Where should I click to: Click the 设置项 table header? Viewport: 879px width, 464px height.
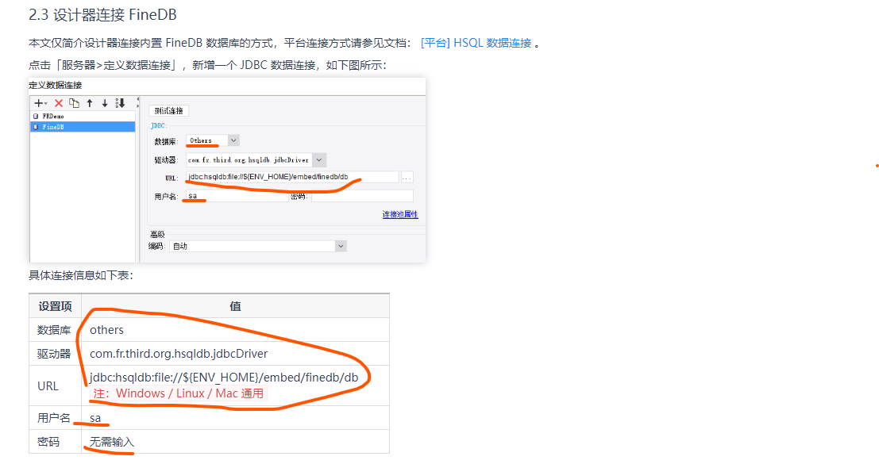pyautogui.click(x=55, y=306)
